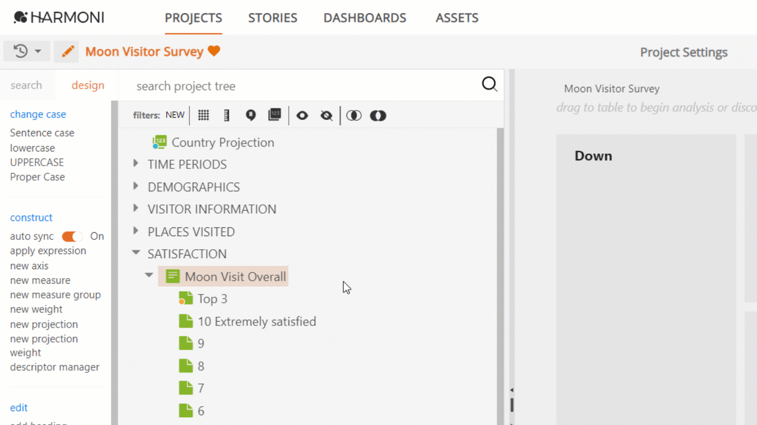Collapse the Moon Visit Overall node

[x=149, y=275]
